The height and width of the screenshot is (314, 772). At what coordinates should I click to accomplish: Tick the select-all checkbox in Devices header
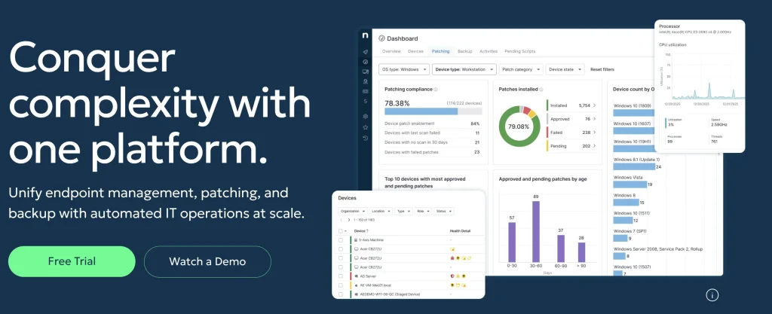(x=340, y=231)
